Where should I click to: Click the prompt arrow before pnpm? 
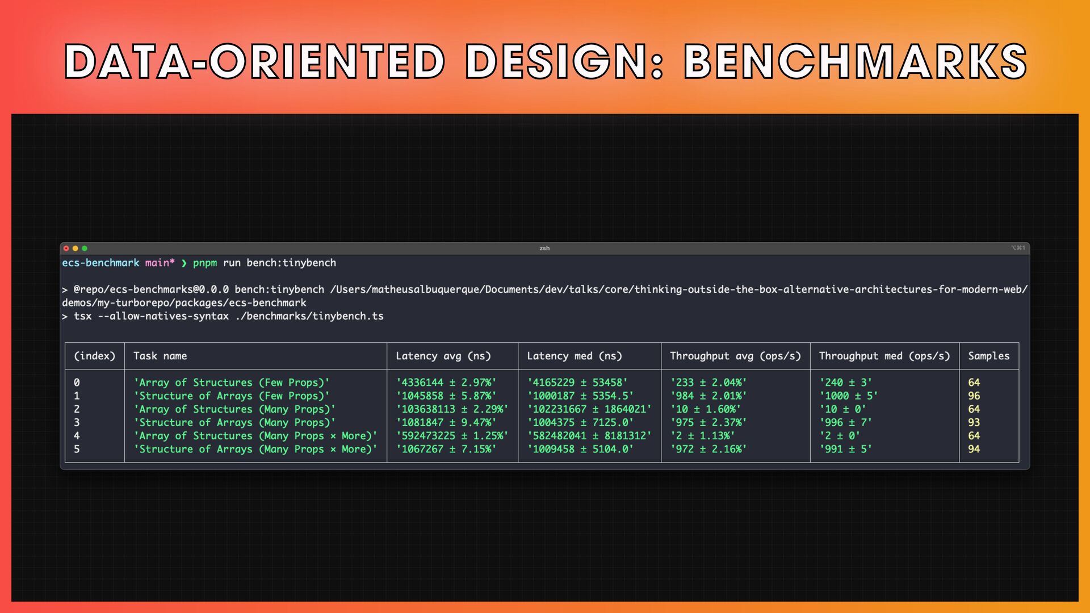point(184,263)
